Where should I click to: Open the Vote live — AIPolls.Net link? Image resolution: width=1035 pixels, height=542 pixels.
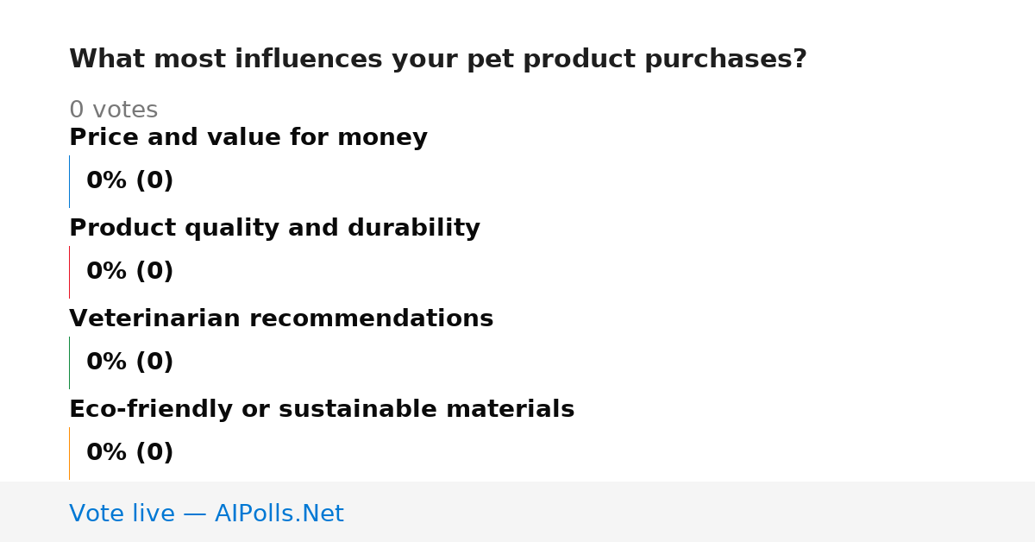206,514
